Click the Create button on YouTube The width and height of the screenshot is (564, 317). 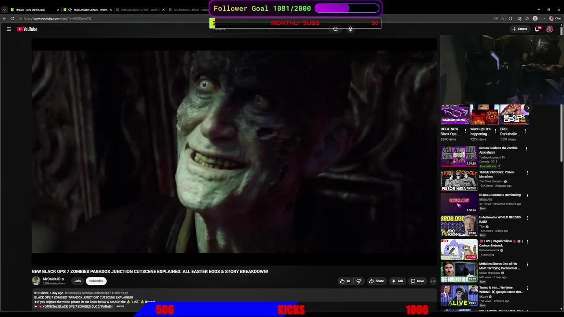pyautogui.click(x=519, y=29)
